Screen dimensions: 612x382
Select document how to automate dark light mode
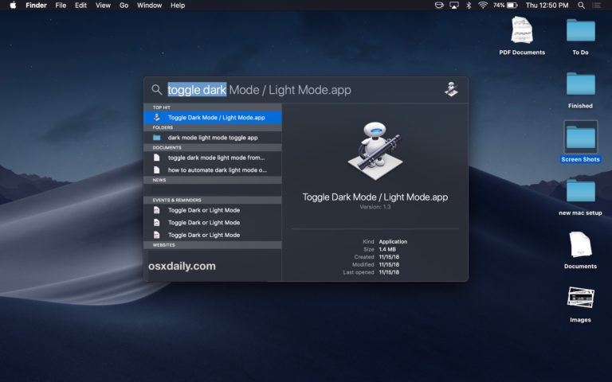pos(213,170)
